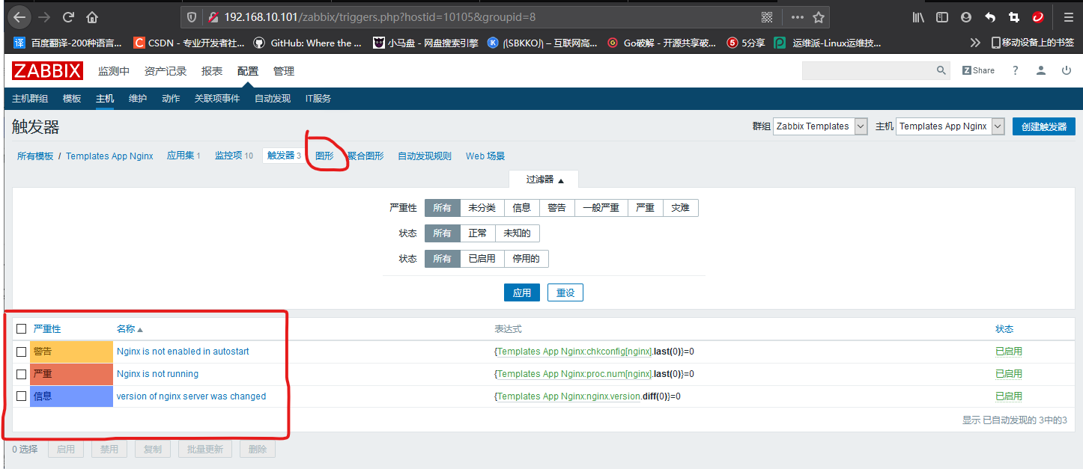Open the 主机 Templates App Nginx dropdown

pos(950,126)
